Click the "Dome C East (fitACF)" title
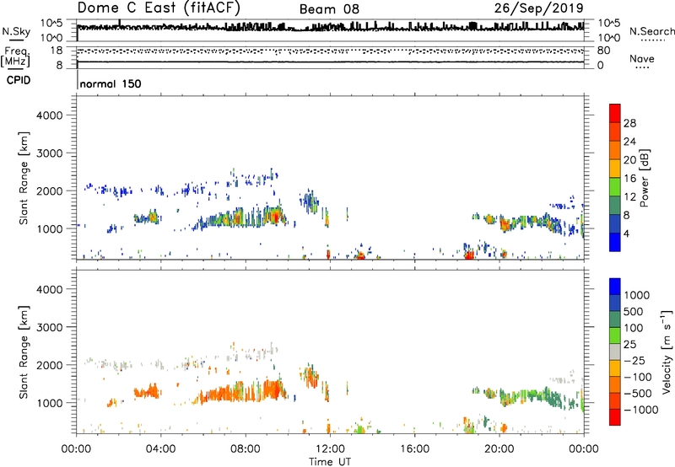 tap(159, 8)
